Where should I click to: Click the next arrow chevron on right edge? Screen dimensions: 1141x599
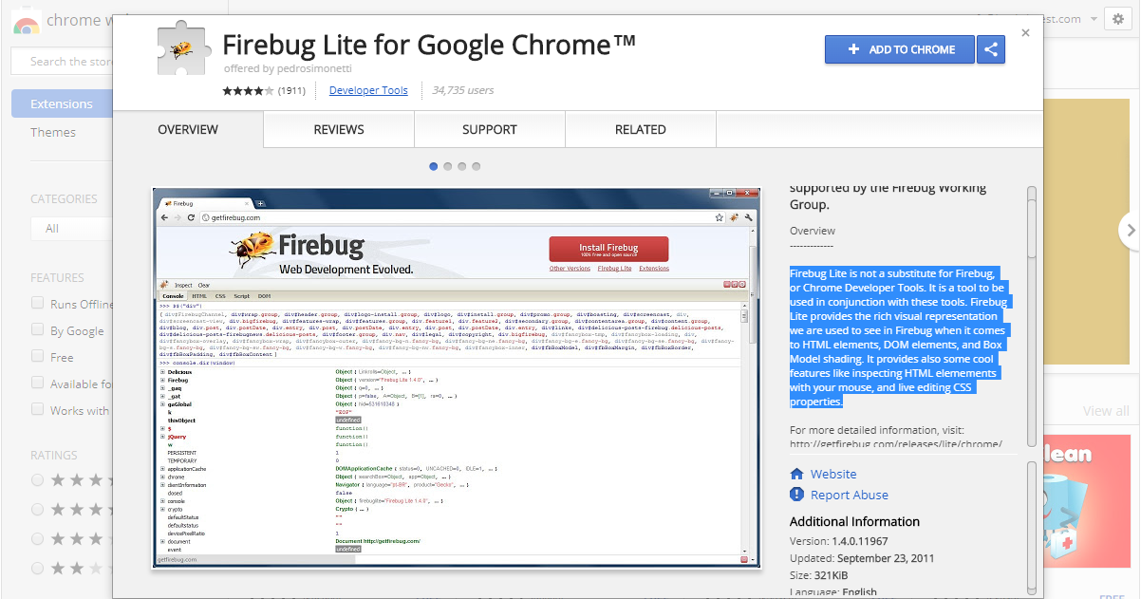coord(1130,229)
